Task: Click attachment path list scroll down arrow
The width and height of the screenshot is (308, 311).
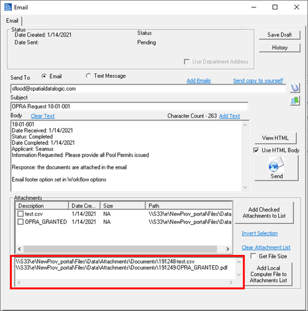Action: (239, 275)
